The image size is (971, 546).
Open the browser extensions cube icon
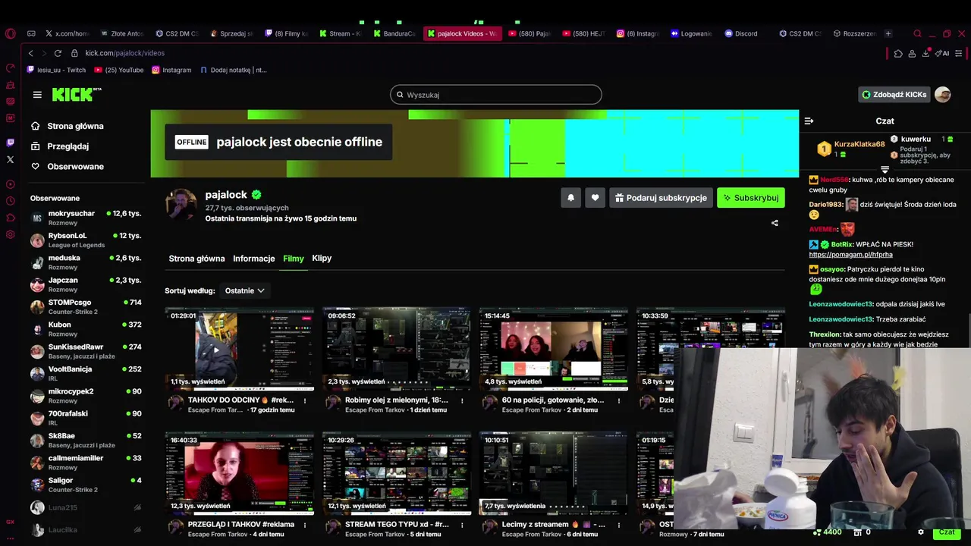coord(898,53)
